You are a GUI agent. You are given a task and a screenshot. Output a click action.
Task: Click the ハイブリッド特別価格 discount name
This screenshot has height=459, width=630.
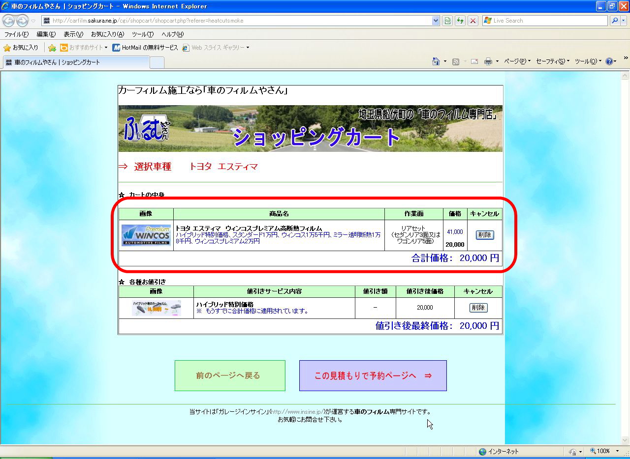click(225, 305)
